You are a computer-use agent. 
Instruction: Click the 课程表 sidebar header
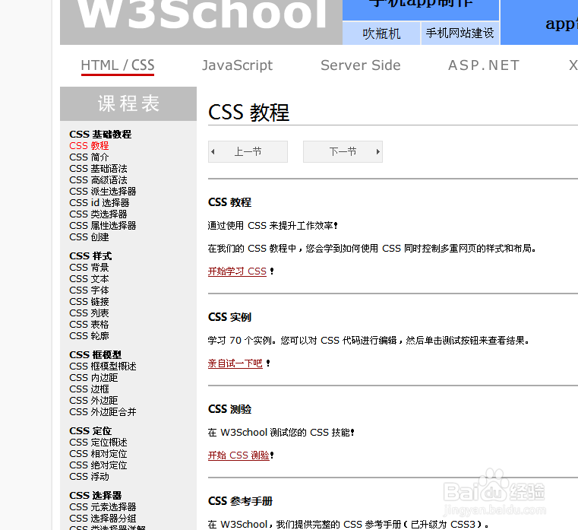pyautogui.click(x=128, y=103)
